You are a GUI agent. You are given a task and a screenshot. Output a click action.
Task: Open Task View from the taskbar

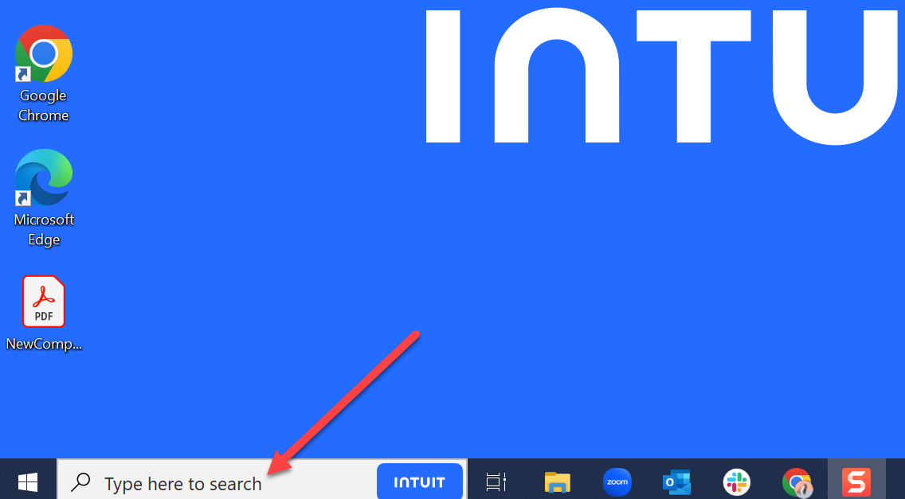(x=496, y=481)
